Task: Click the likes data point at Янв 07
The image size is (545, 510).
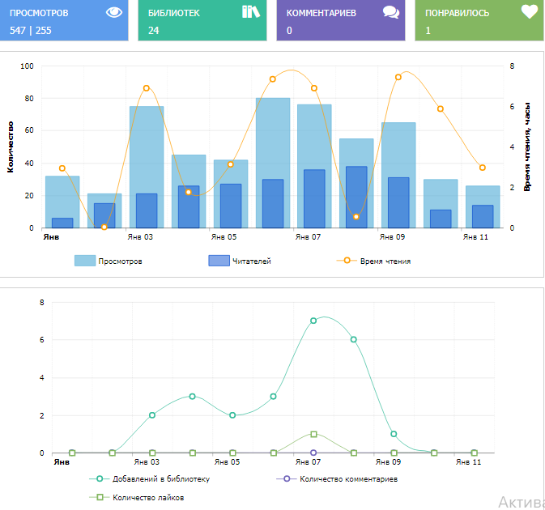Action: tap(313, 435)
